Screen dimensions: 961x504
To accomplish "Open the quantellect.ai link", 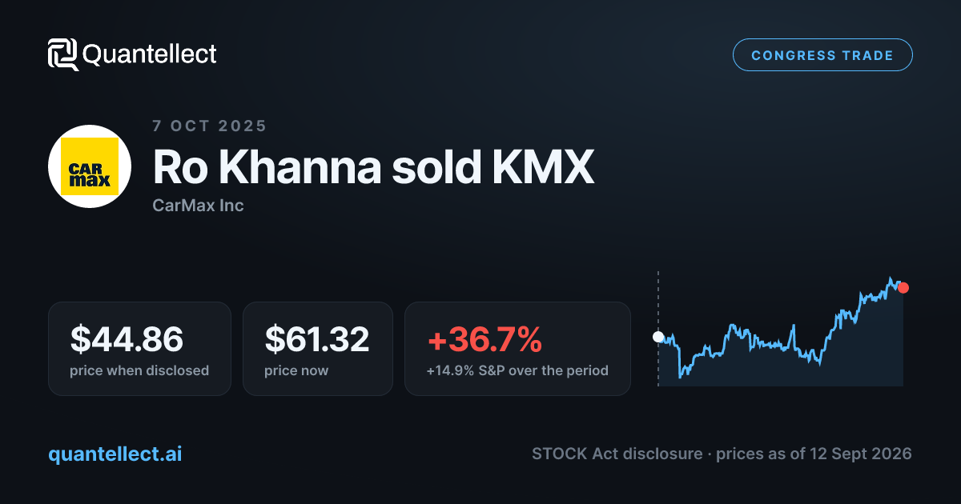I will (115, 454).
